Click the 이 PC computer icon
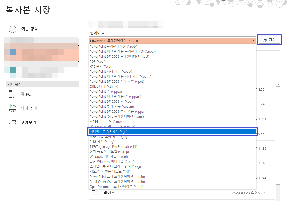Viewport: 287px width, 201px height. coord(12,94)
